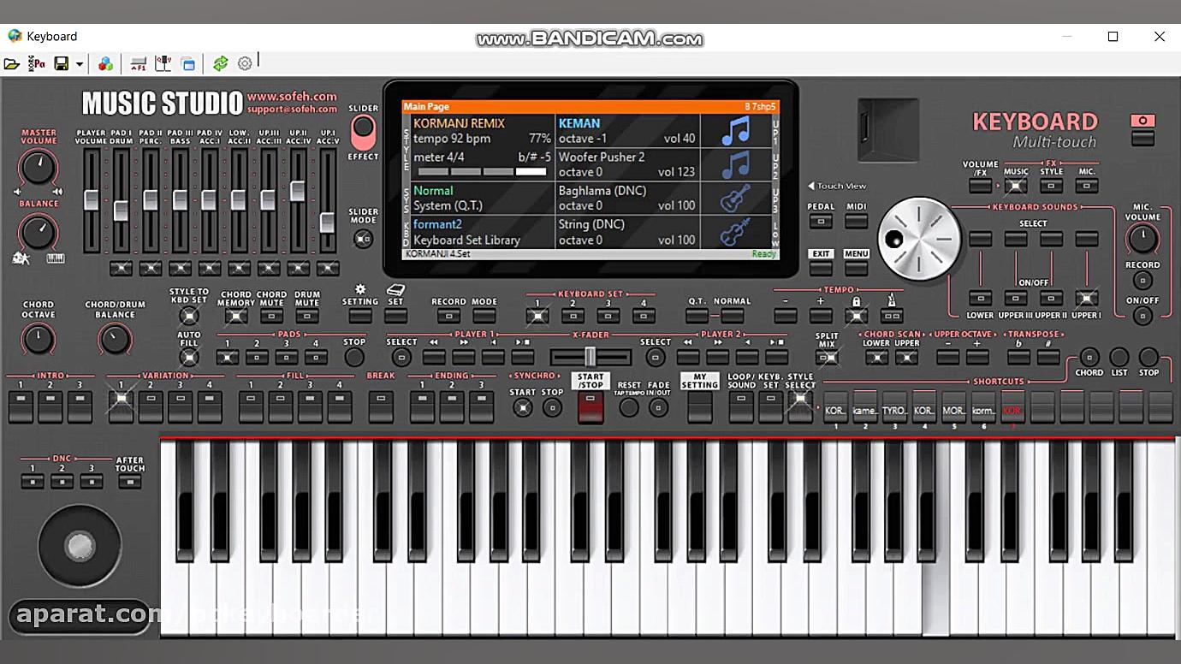Image resolution: width=1181 pixels, height=664 pixels.
Task: Select the first KOR shortcut button
Action: (x=835, y=407)
